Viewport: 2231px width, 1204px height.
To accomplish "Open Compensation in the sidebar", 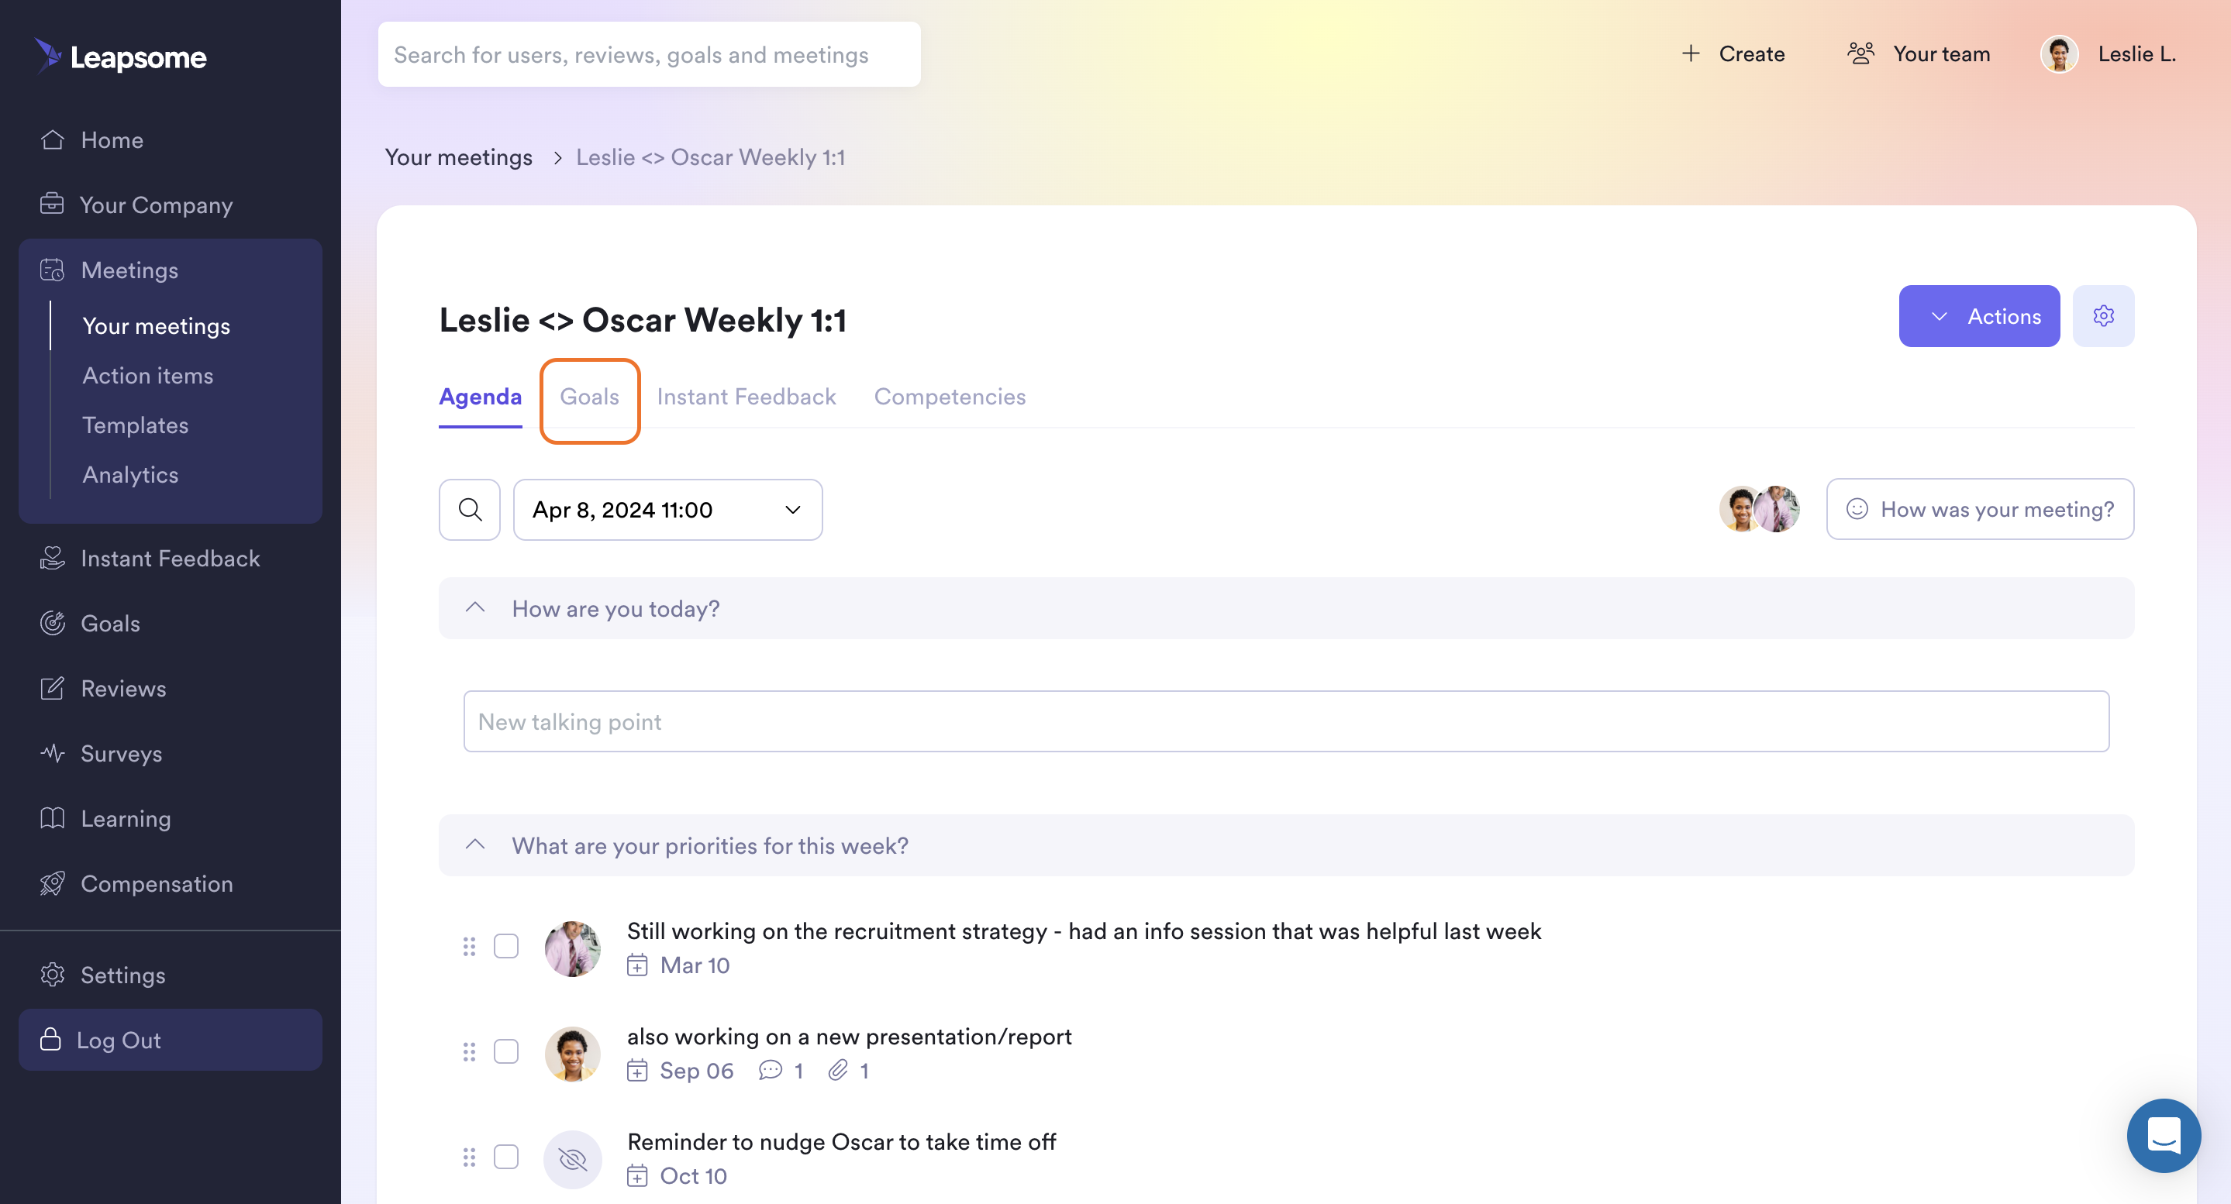I will (x=136, y=883).
